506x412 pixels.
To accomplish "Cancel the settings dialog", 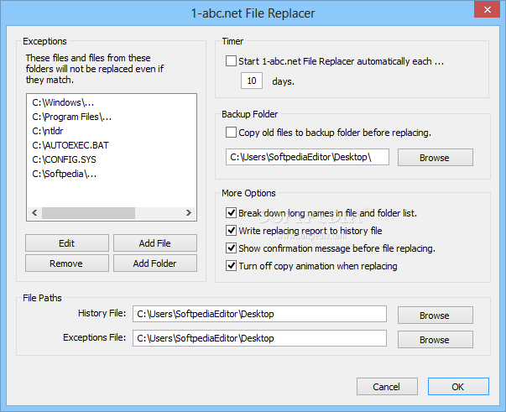I will tap(387, 387).
